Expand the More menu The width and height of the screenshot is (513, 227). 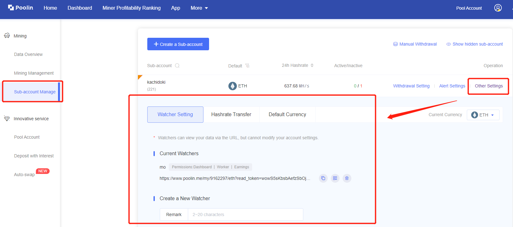199,8
